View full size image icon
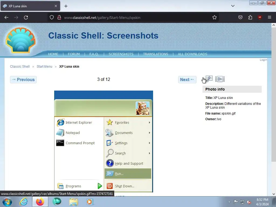The height and width of the screenshot is (207, 276). (x=209, y=79)
